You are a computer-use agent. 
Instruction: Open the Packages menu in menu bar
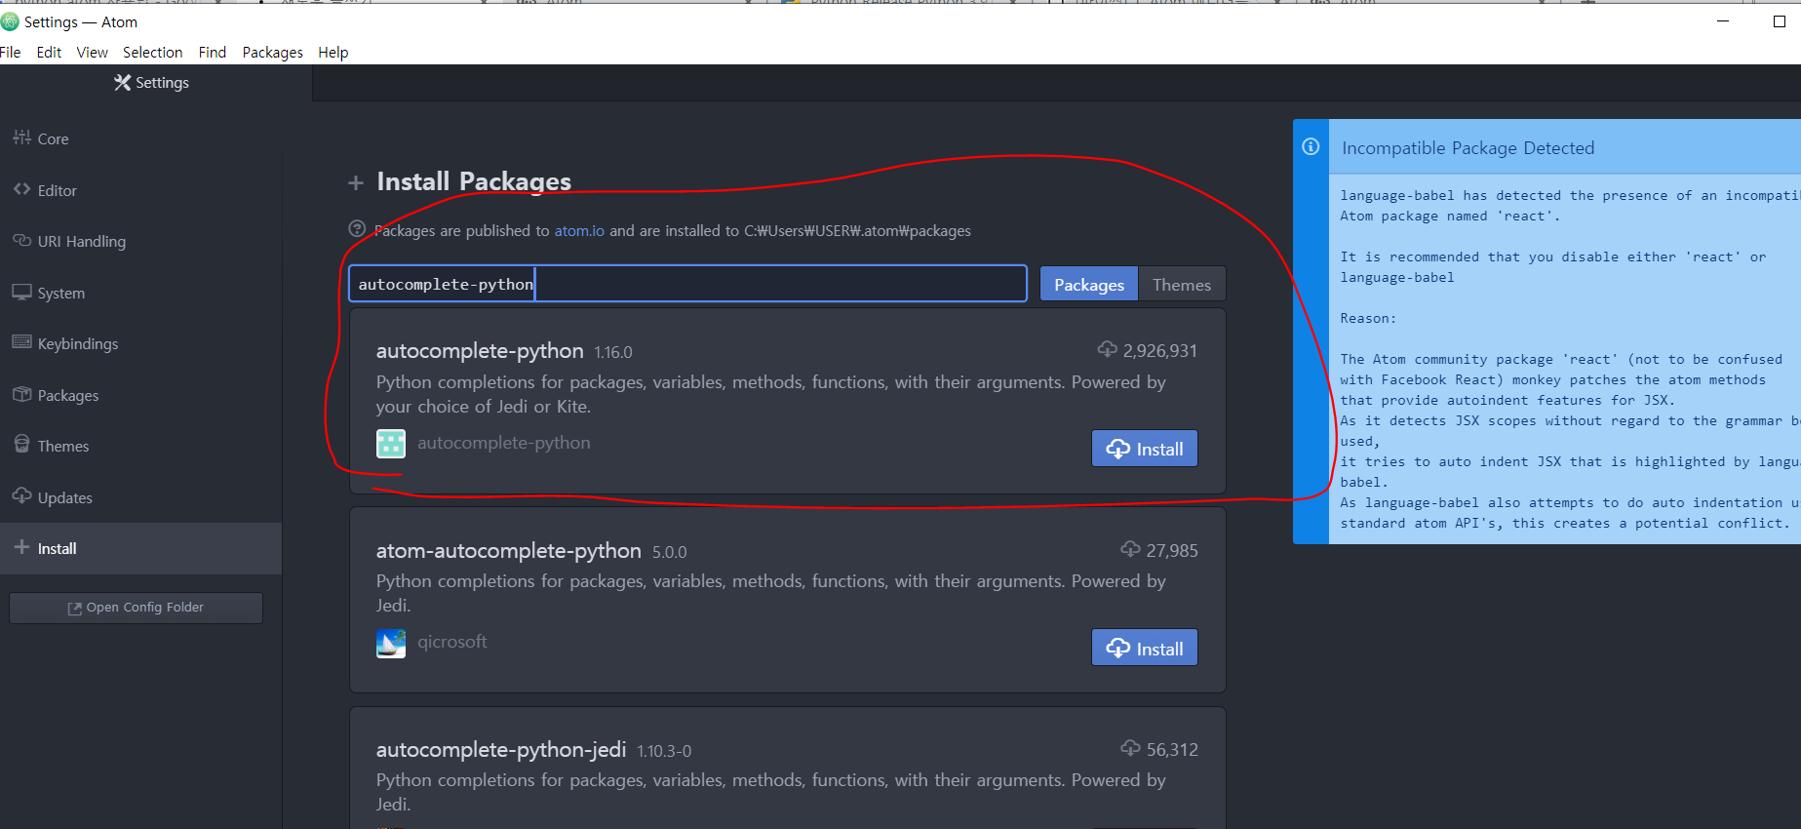point(272,53)
